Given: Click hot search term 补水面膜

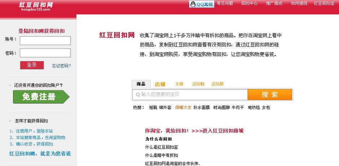Looking at the screenshot, I should 201,108.
